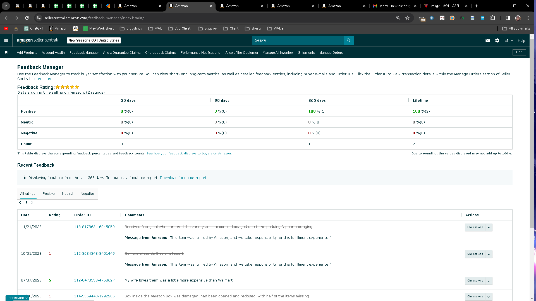This screenshot has height=301, width=536.
Task: Open Shipments menu item
Action: point(307,53)
